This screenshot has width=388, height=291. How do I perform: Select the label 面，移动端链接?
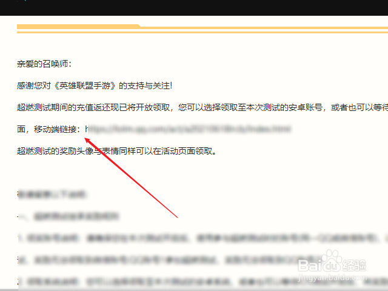coord(48,129)
